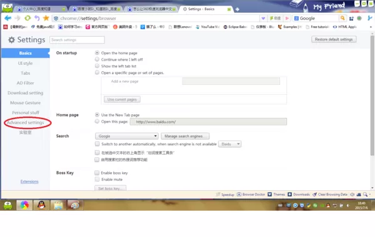Click the orange search magnifier beside Google box
The height and width of the screenshot is (237, 375).
click(342, 18)
